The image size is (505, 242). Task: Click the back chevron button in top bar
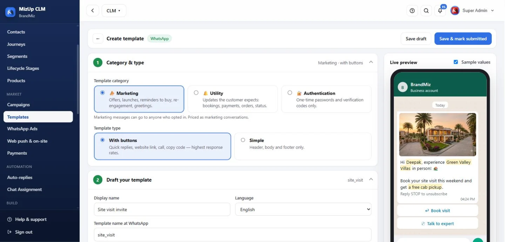pos(93,11)
